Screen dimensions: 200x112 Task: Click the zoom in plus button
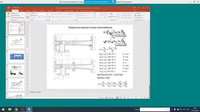pos(142,98)
